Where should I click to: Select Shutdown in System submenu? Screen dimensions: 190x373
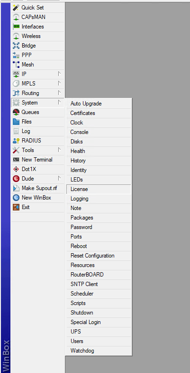(99, 313)
